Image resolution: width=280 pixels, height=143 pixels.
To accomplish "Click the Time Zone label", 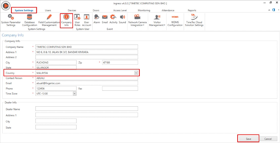I will click(x=11, y=94).
